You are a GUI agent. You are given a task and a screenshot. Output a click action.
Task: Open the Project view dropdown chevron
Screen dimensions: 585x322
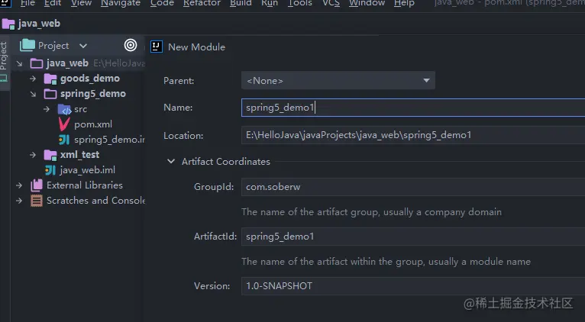(83, 46)
